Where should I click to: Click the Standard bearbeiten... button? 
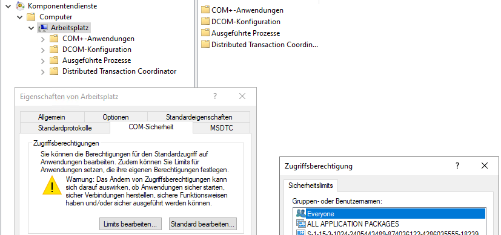(203, 224)
